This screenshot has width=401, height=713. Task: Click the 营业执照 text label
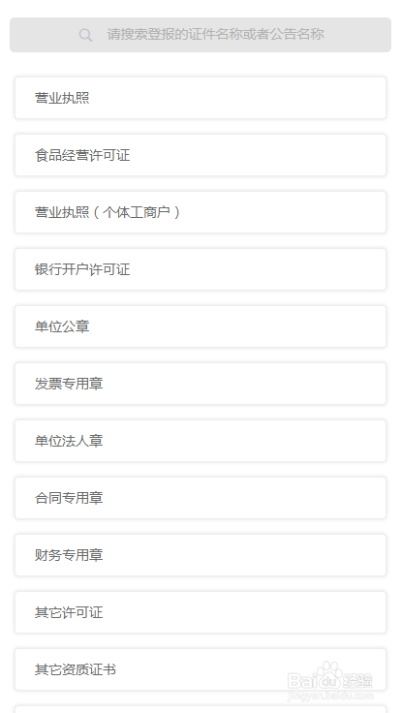pyautogui.click(x=62, y=98)
